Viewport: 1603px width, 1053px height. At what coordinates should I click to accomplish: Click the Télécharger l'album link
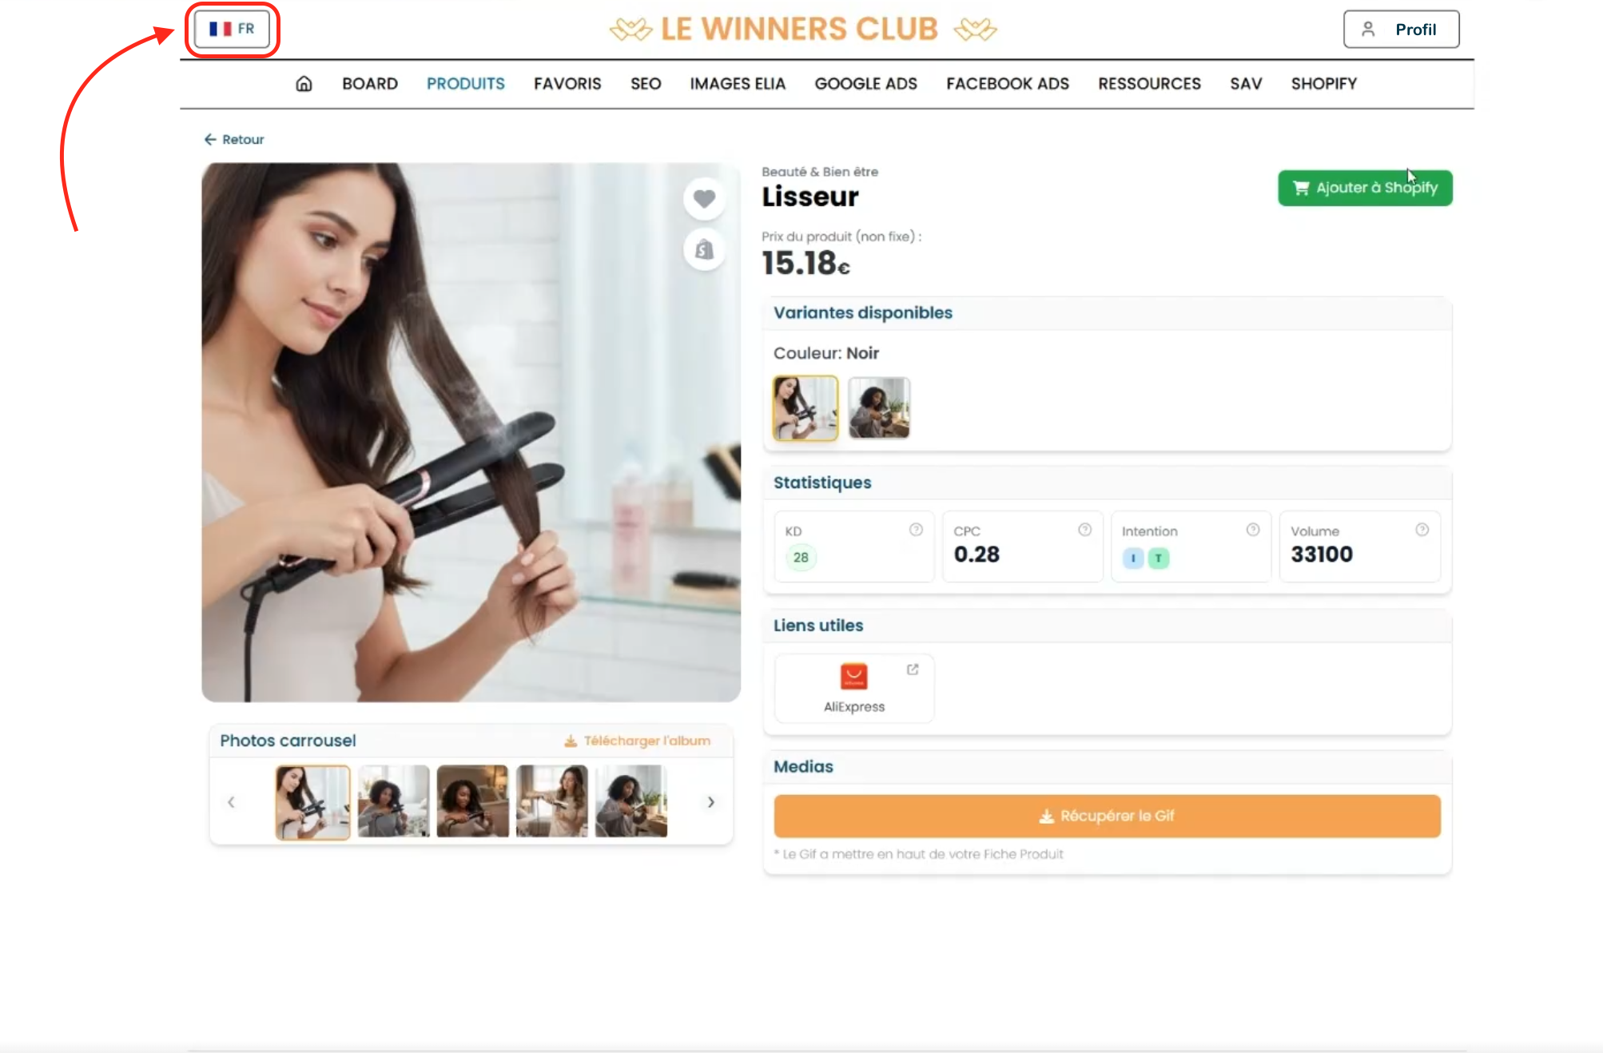tap(637, 741)
